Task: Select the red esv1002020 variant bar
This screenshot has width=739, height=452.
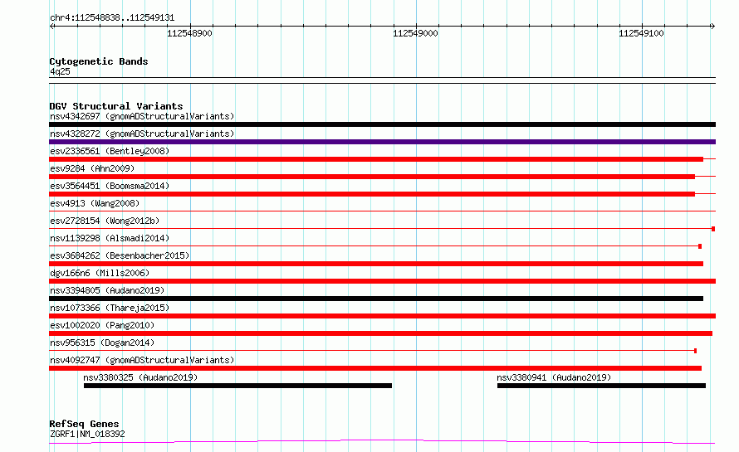Action: point(381,333)
